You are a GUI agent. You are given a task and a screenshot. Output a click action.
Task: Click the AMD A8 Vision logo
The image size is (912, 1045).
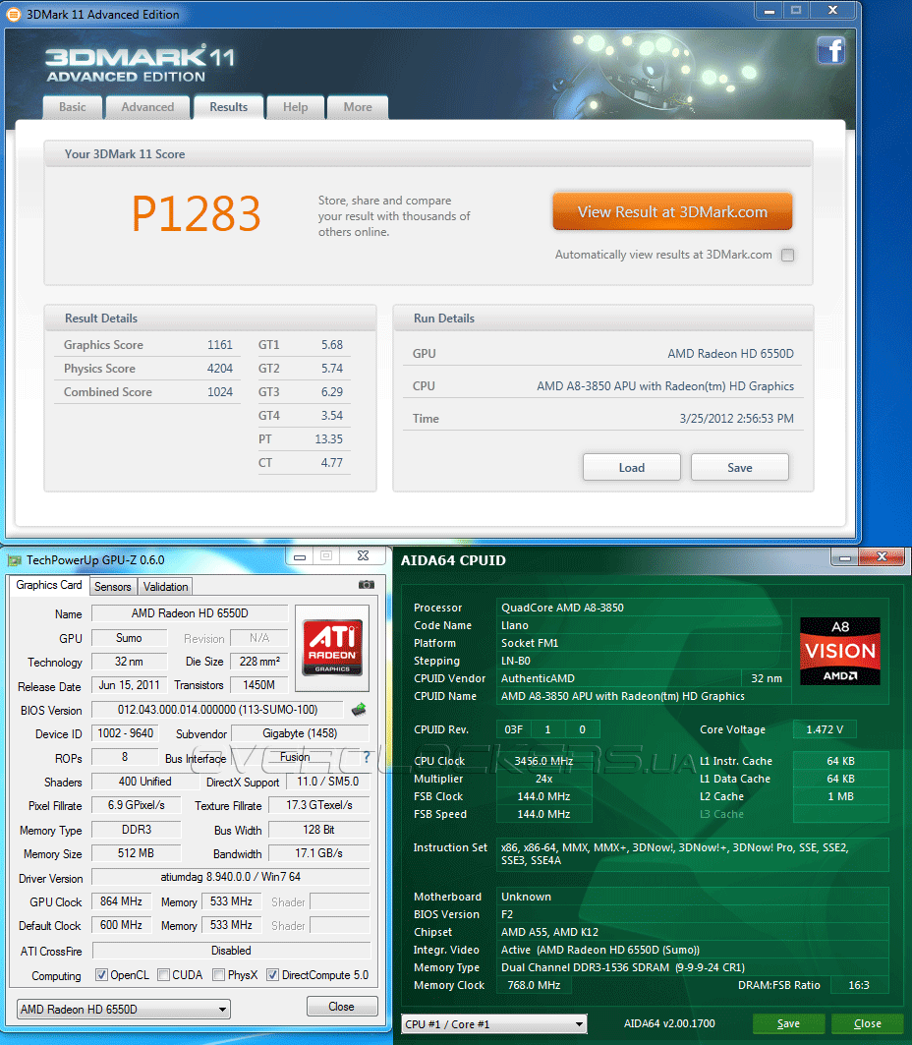point(840,651)
